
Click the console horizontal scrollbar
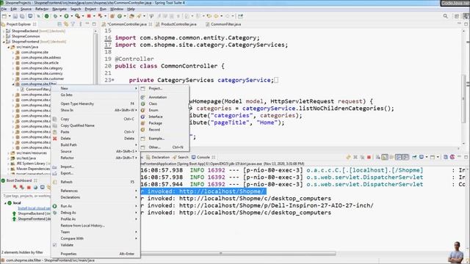point(238,253)
